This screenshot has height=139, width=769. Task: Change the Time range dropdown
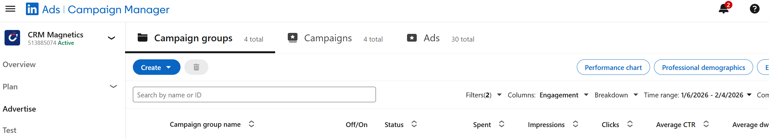pyautogui.click(x=697, y=95)
